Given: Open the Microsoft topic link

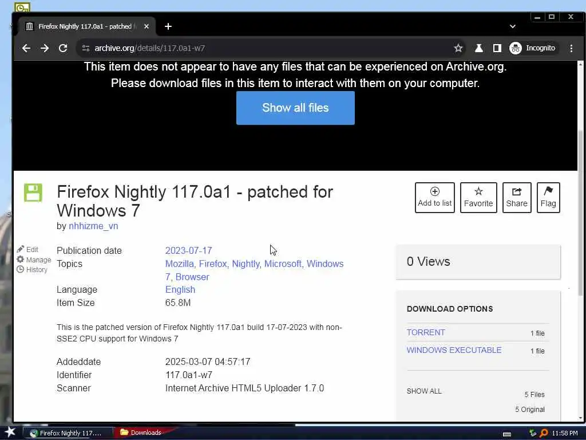Looking at the screenshot, I should (283, 264).
